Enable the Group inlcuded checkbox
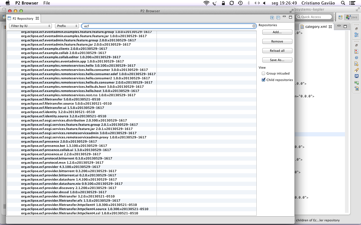This screenshot has width=361, height=225. coord(263,73)
